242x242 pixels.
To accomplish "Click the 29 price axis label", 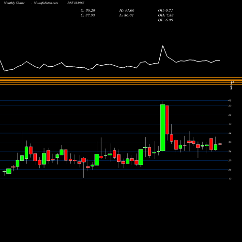I will coord(230,160).
